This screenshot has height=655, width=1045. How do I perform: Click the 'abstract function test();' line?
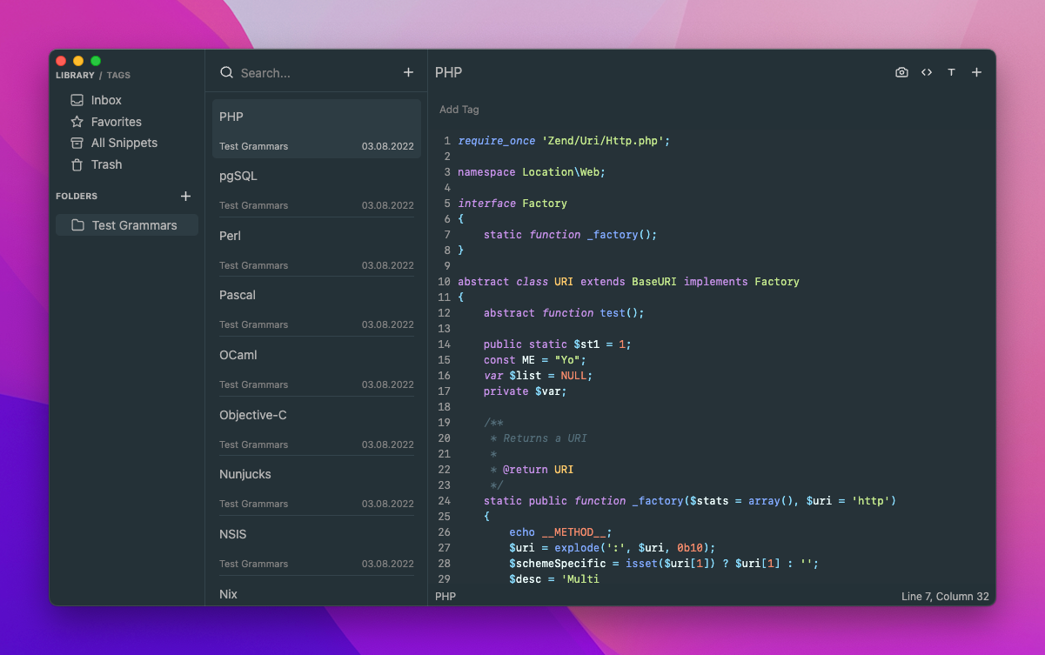(564, 313)
